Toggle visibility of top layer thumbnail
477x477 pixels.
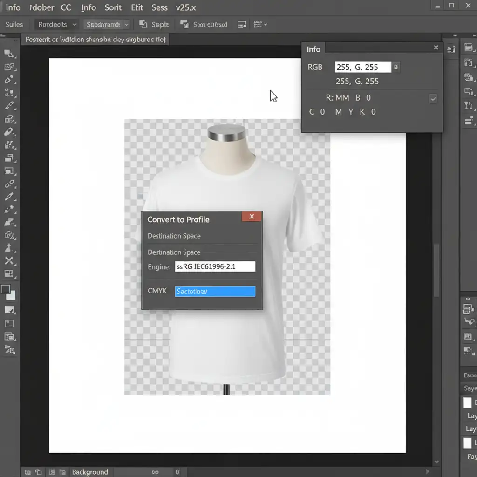click(467, 402)
